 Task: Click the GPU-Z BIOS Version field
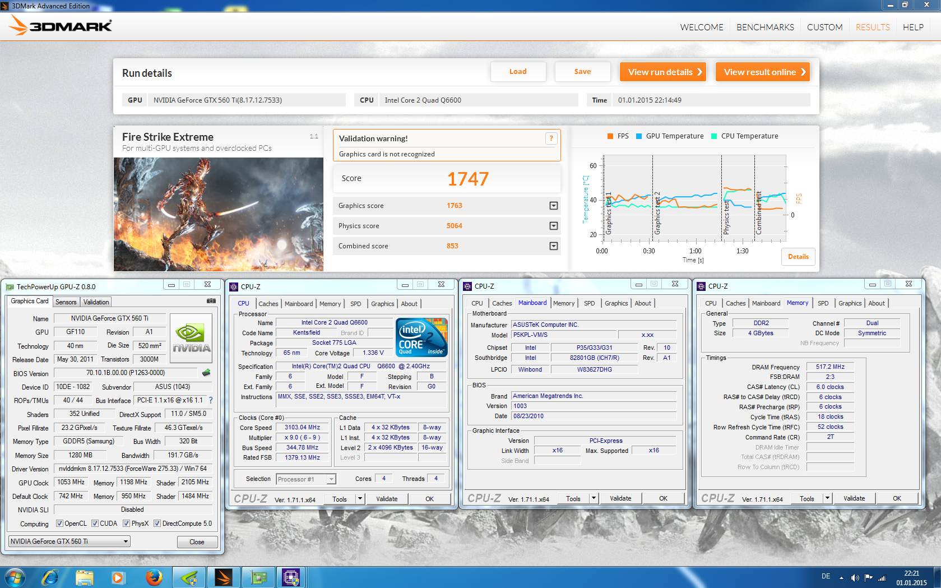click(126, 373)
